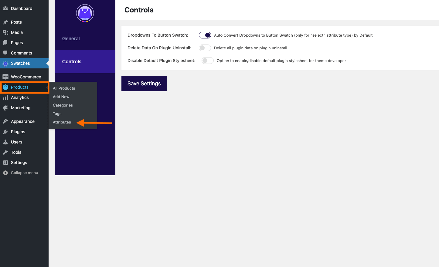Enable Delete Data On Plugin Uninstall
439x267 pixels.
(x=205, y=48)
